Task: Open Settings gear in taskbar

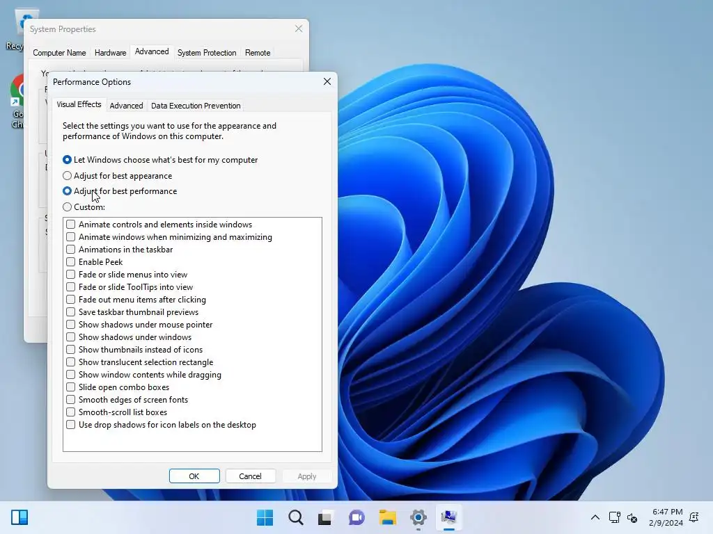Action: click(418, 517)
